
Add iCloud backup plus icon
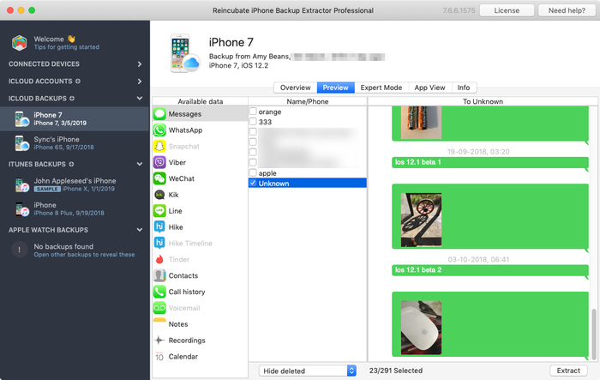[72, 99]
